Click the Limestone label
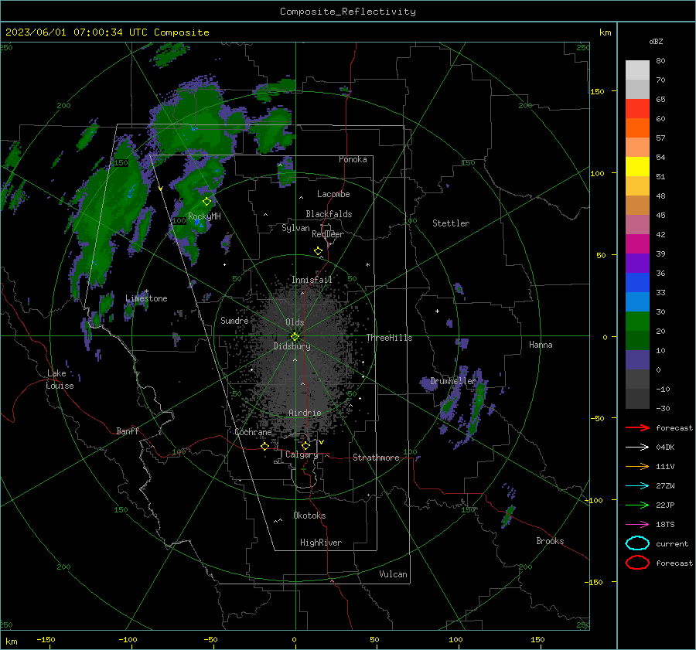Image resolution: width=696 pixels, height=650 pixels. pos(146,298)
